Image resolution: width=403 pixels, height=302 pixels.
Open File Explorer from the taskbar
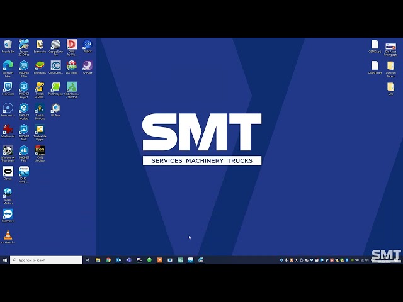(x=98, y=260)
